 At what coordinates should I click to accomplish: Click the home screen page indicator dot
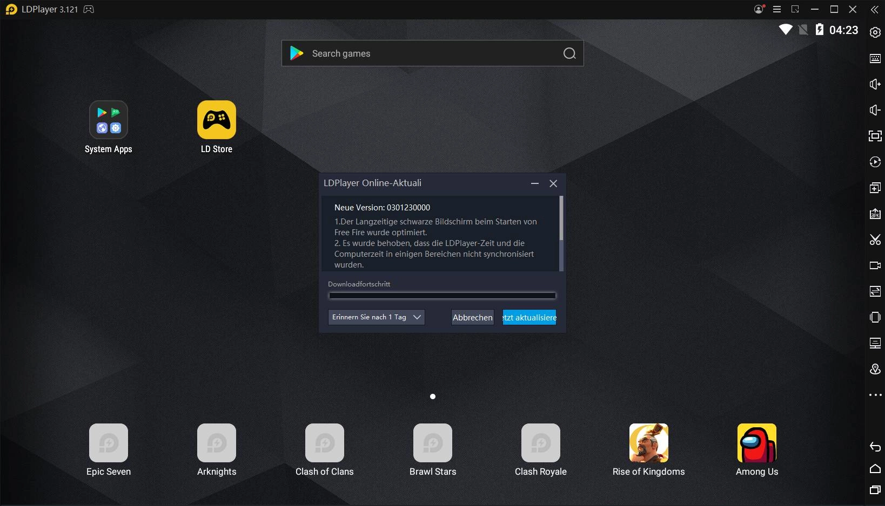tap(433, 396)
